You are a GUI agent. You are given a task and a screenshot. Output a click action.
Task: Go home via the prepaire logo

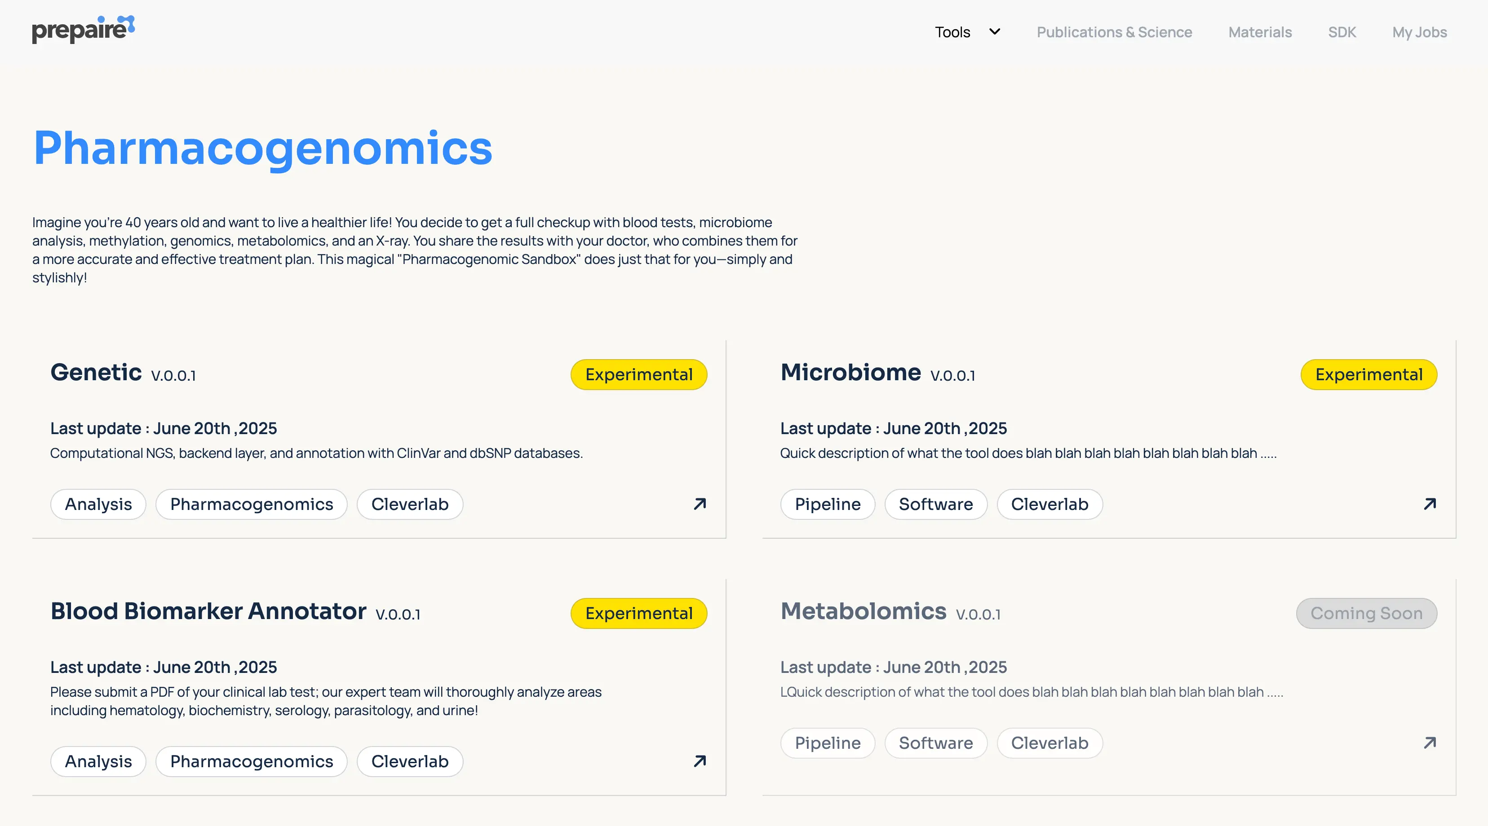pyautogui.click(x=83, y=30)
